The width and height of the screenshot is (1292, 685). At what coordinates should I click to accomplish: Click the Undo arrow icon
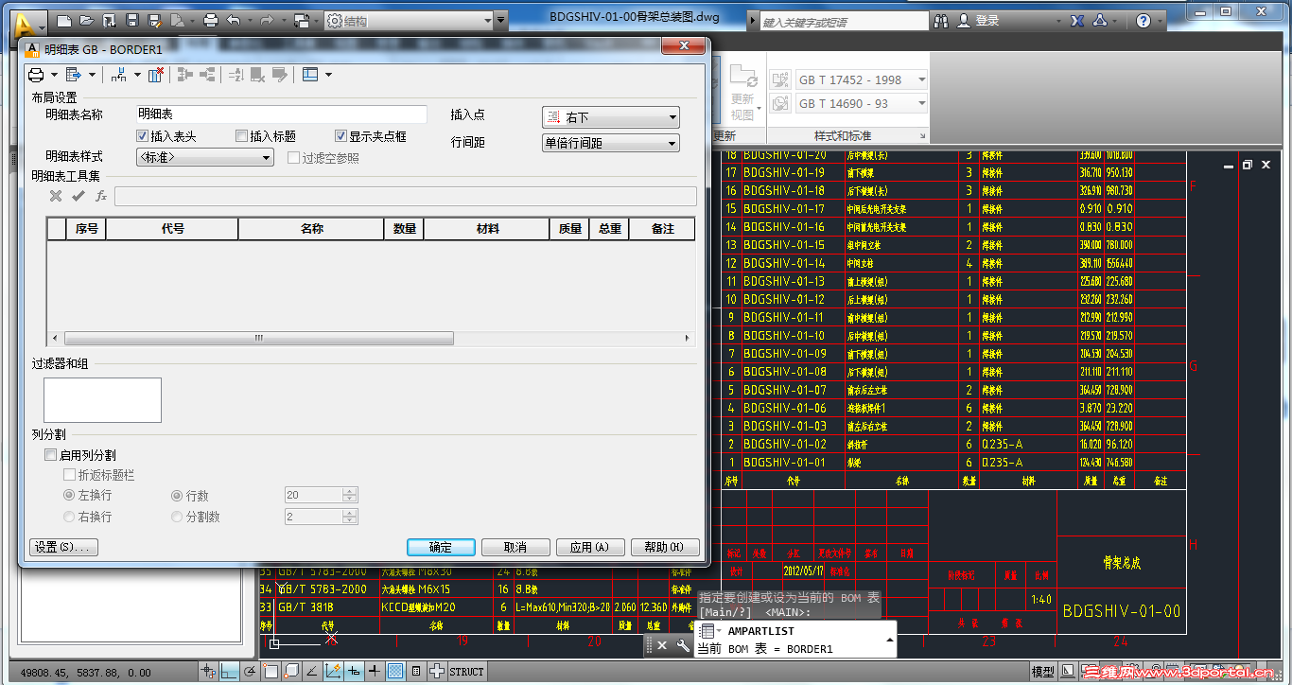(234, 20)
